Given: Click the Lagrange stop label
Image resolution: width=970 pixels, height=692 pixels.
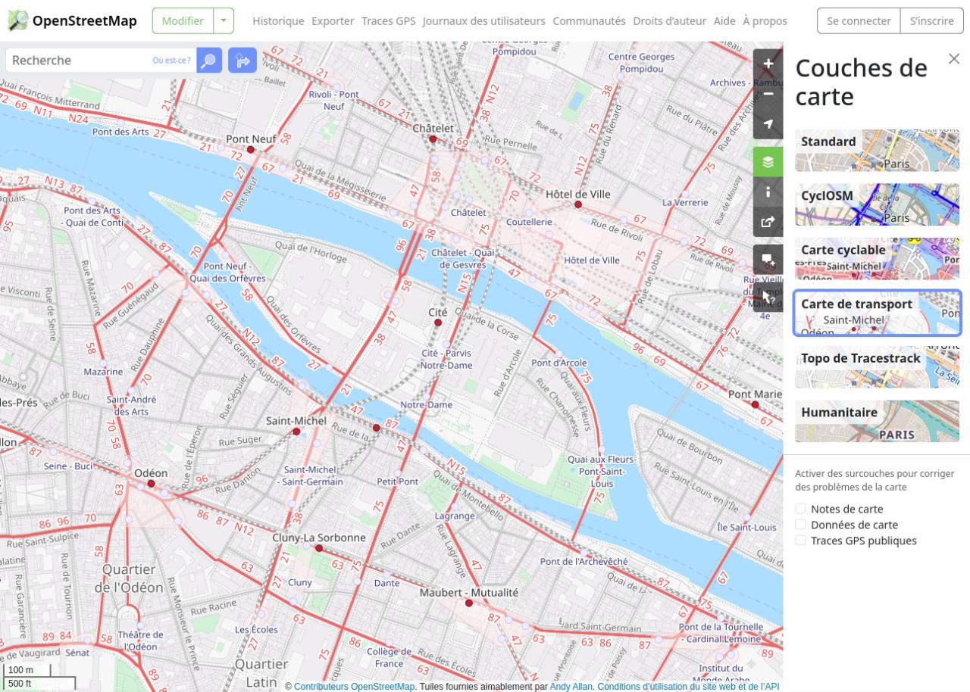Looking at the screenshot, I should 455,516.
